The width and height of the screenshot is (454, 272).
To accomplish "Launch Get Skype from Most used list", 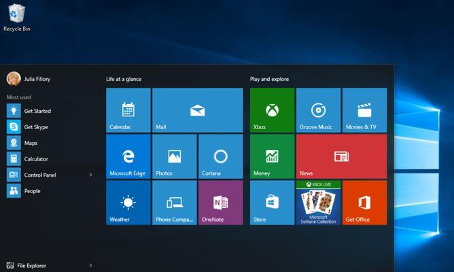I will [x=49, y=127].
